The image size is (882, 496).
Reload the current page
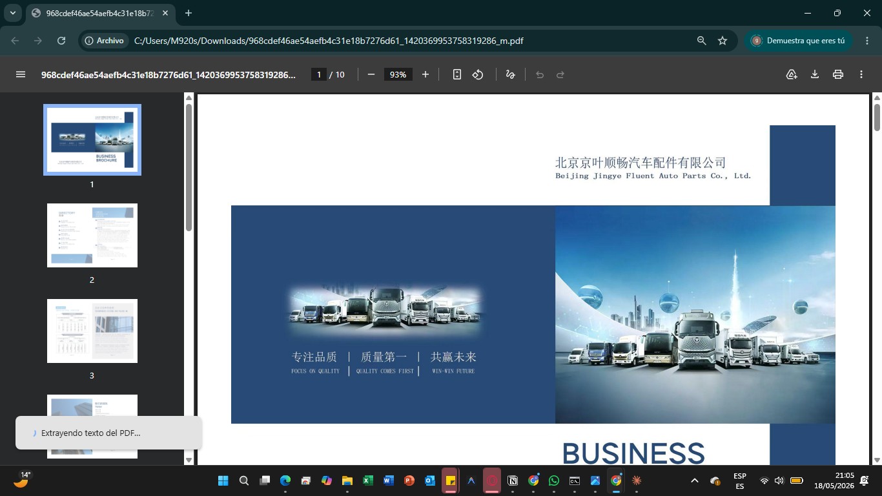pos(61,41)
